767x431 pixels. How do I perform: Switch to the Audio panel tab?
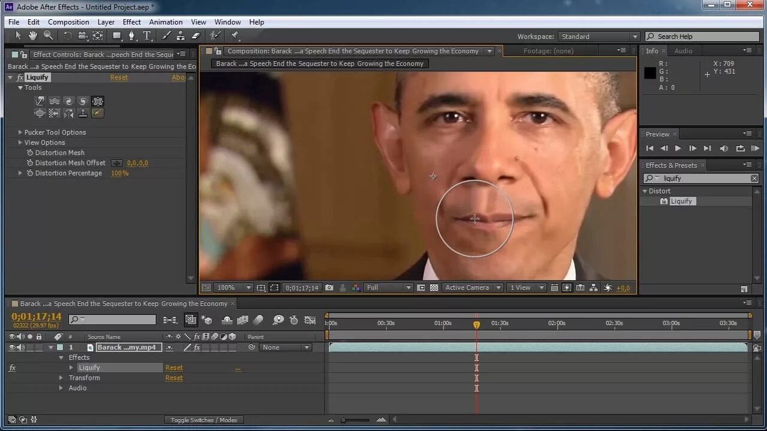[683, 51]
